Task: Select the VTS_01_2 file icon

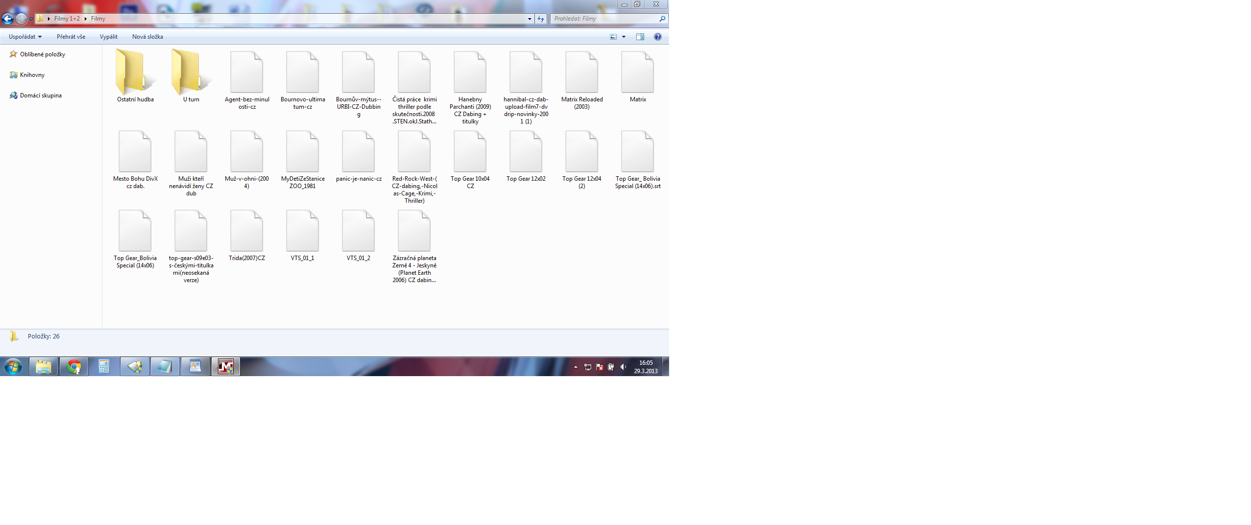Action: [359, 231]
